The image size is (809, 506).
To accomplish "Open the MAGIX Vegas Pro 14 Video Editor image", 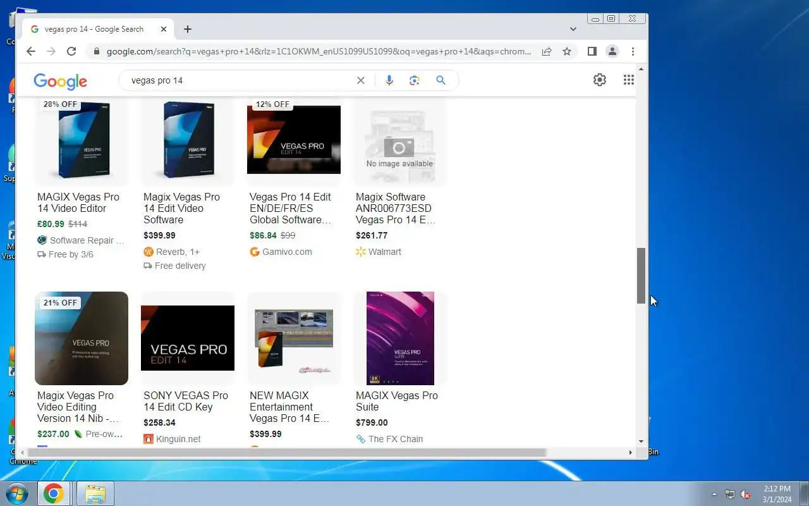I will [82, 140].
